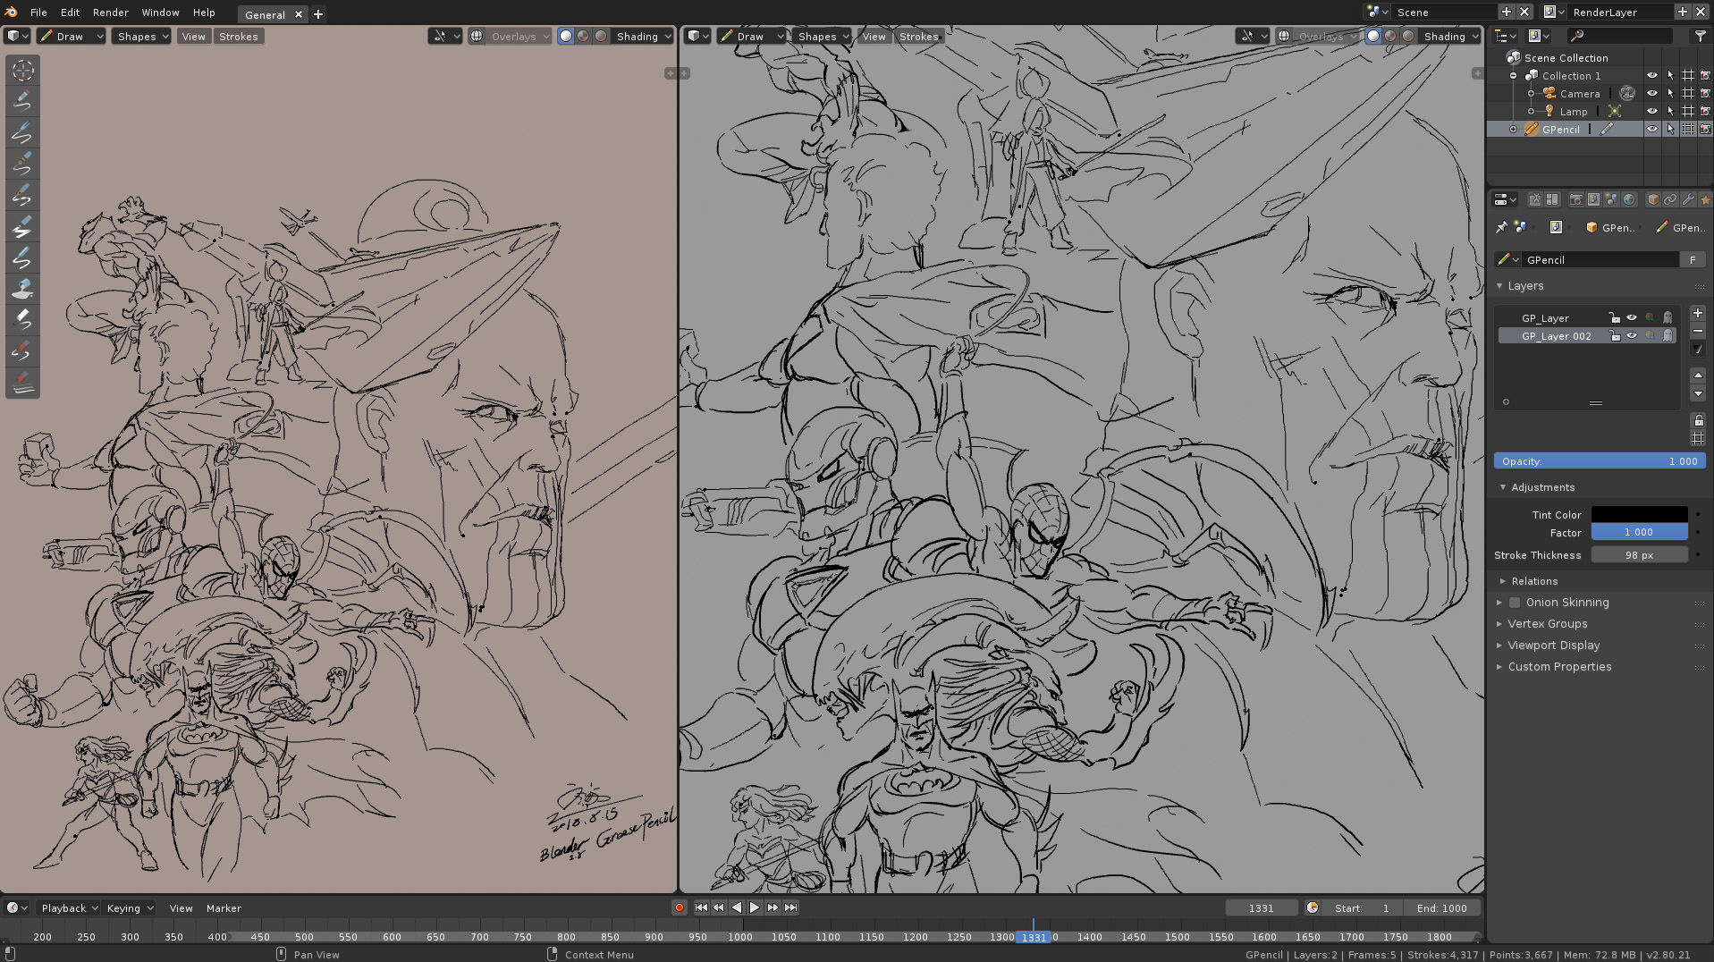
Task: Expand the Custom Properties panel
Action: coord(1499,667)
